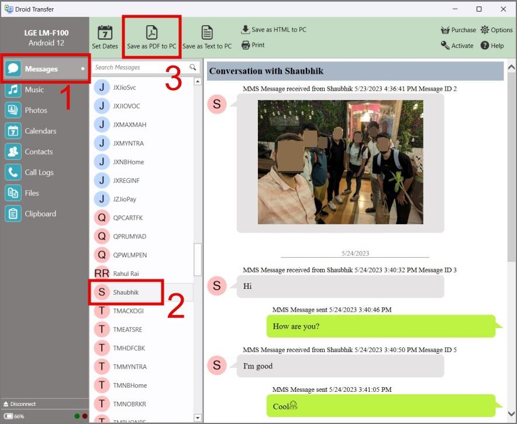The image size is (517, 424).
Task: Click the group photo MMS image
Action: coord(340,162)
